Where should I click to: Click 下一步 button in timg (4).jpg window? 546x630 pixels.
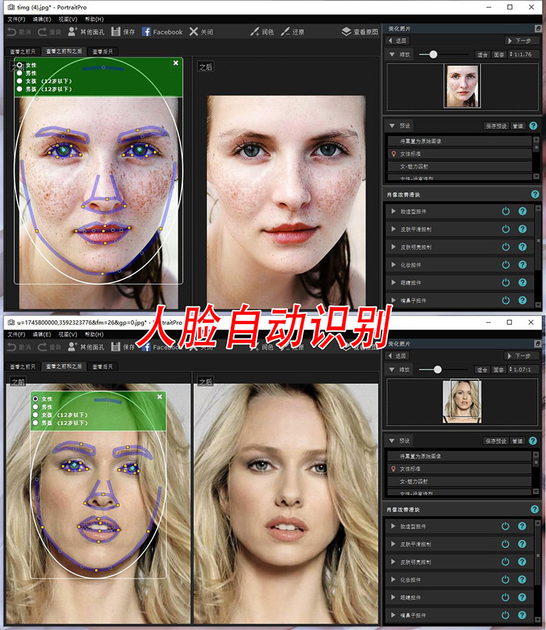521,40
